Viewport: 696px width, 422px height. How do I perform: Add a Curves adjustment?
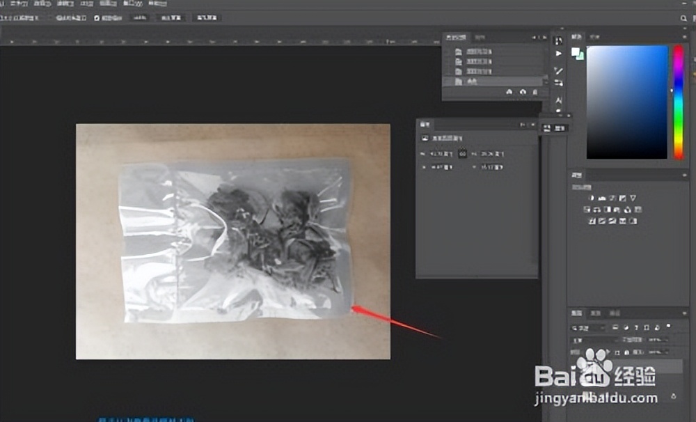(612, 198)
